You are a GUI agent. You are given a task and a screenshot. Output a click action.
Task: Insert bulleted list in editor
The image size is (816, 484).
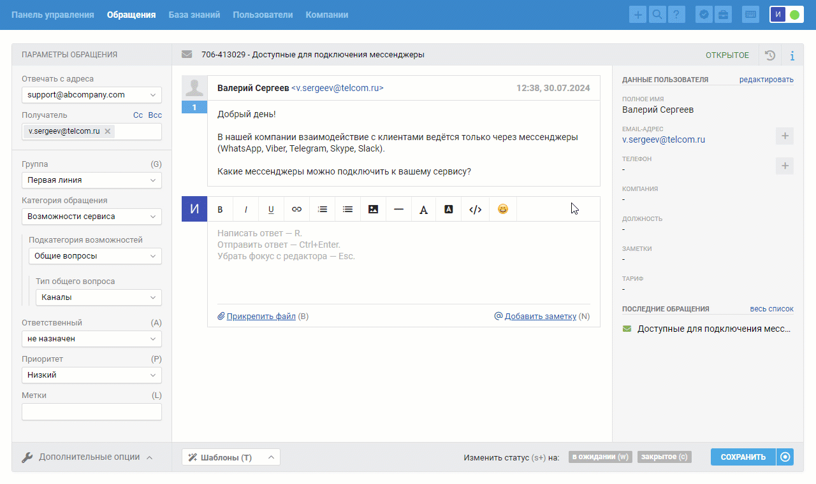coord(348,209)
